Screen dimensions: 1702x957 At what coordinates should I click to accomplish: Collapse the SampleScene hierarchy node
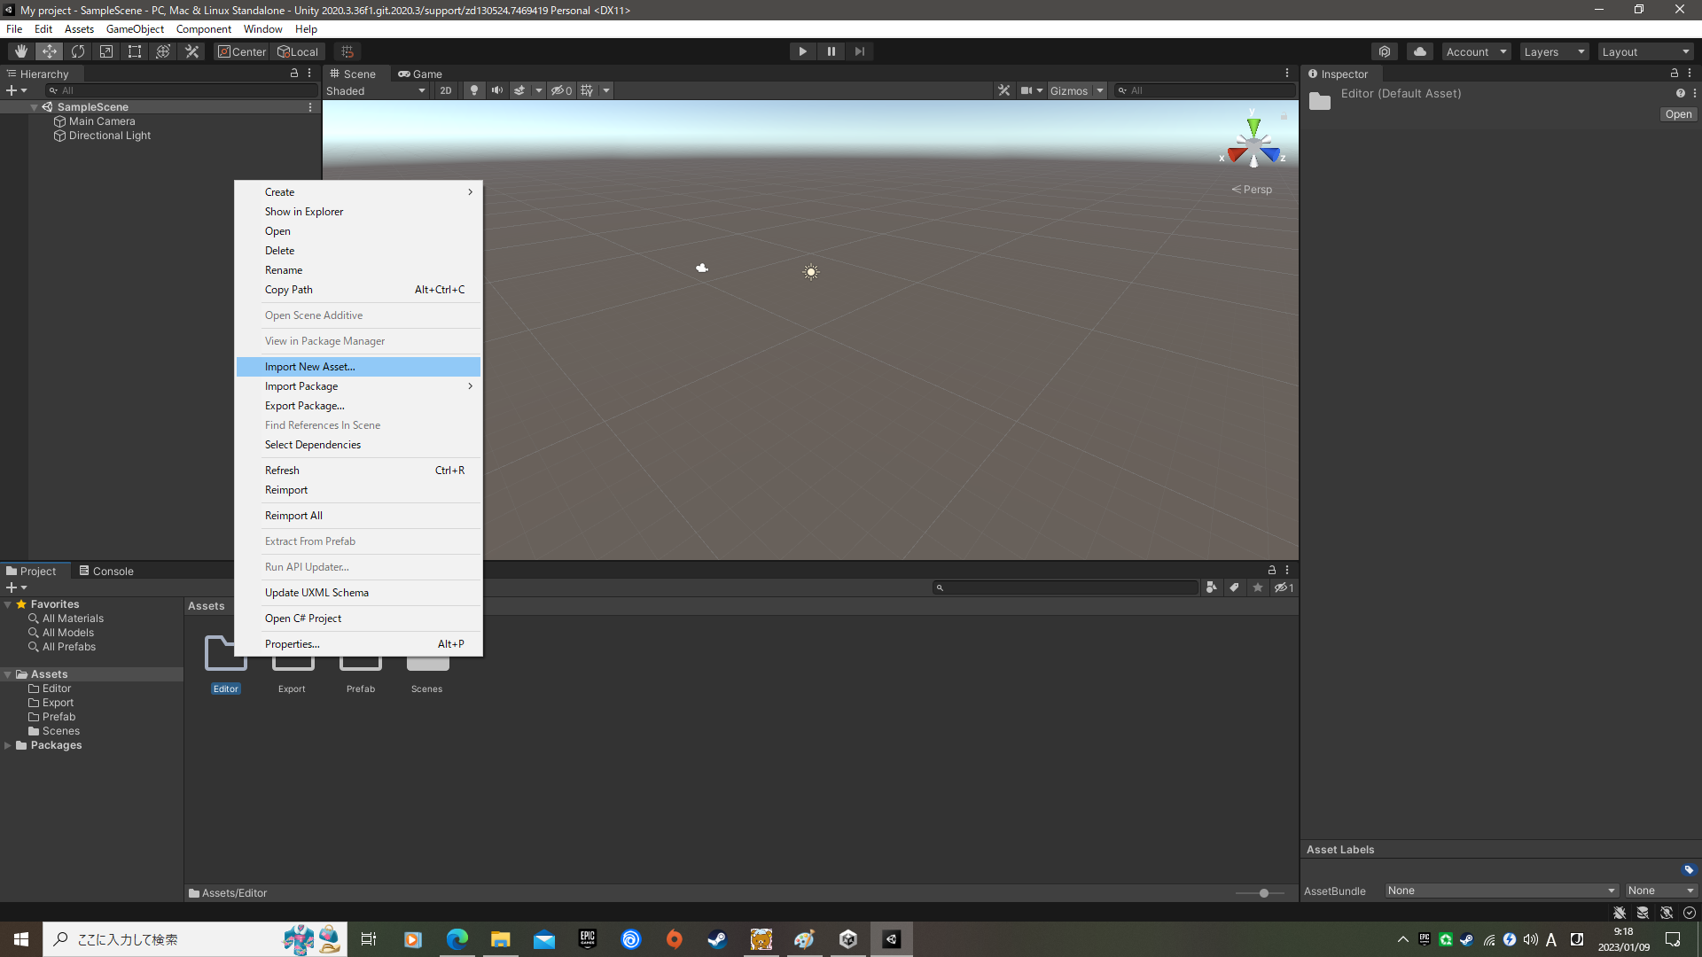point(34,107)
